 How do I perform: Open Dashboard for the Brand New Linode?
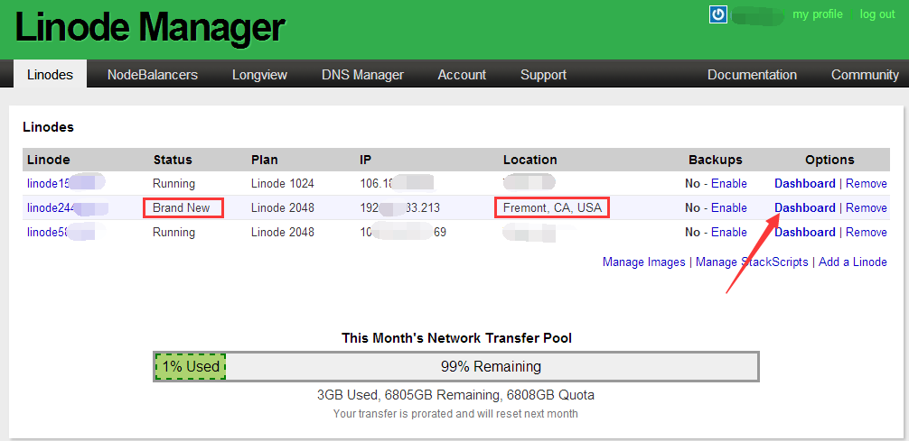pos(804,207)
